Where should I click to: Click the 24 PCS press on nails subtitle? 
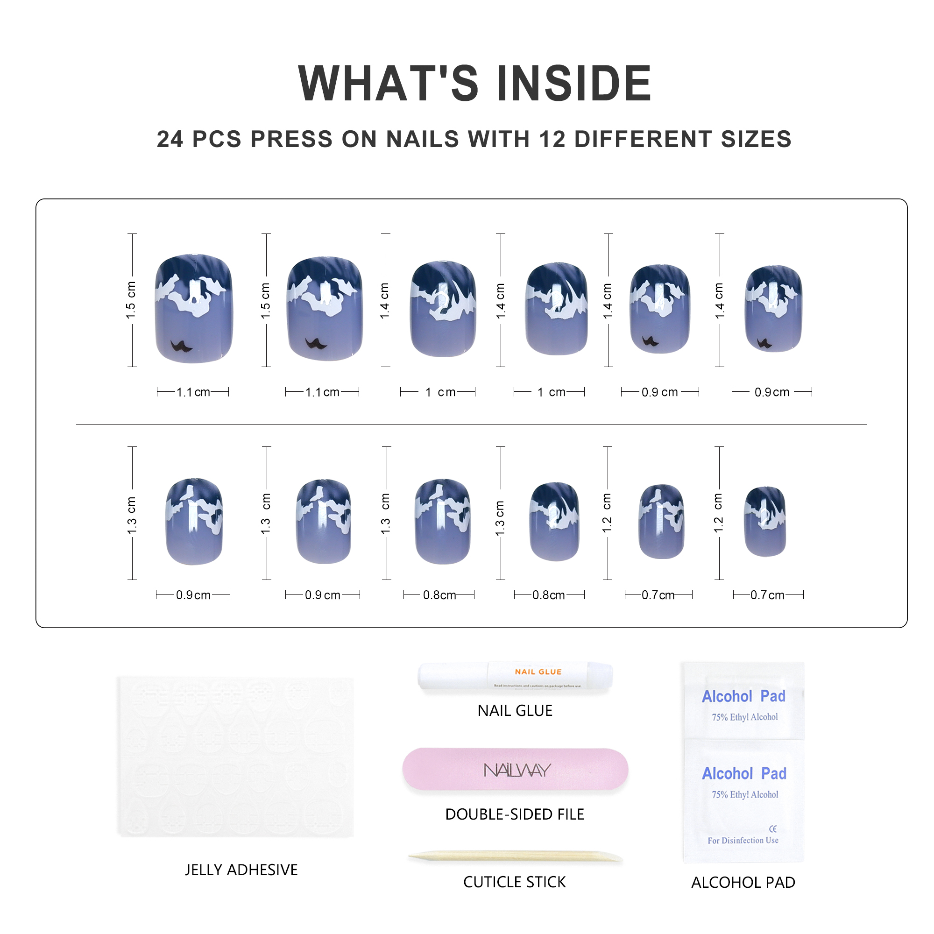point(474,139)
